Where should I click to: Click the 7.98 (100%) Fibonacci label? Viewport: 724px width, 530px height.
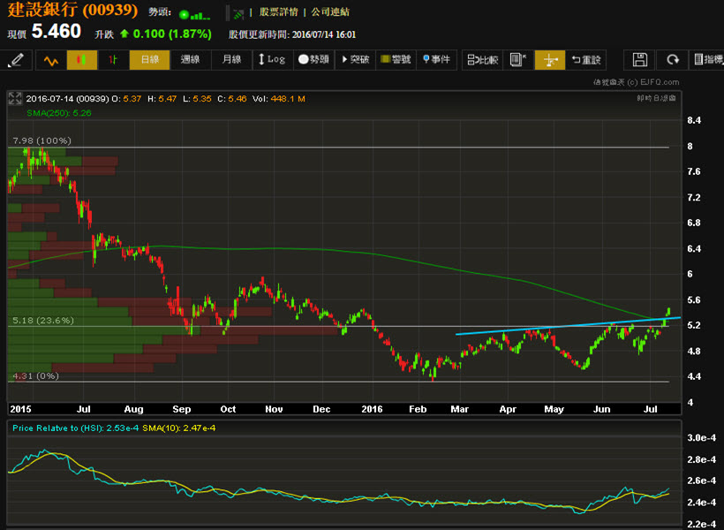click(42, 140)
